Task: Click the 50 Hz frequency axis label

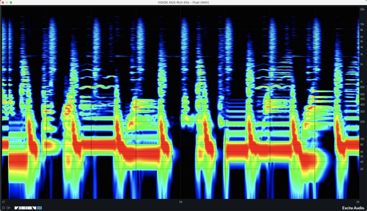Action: [362, 156]
